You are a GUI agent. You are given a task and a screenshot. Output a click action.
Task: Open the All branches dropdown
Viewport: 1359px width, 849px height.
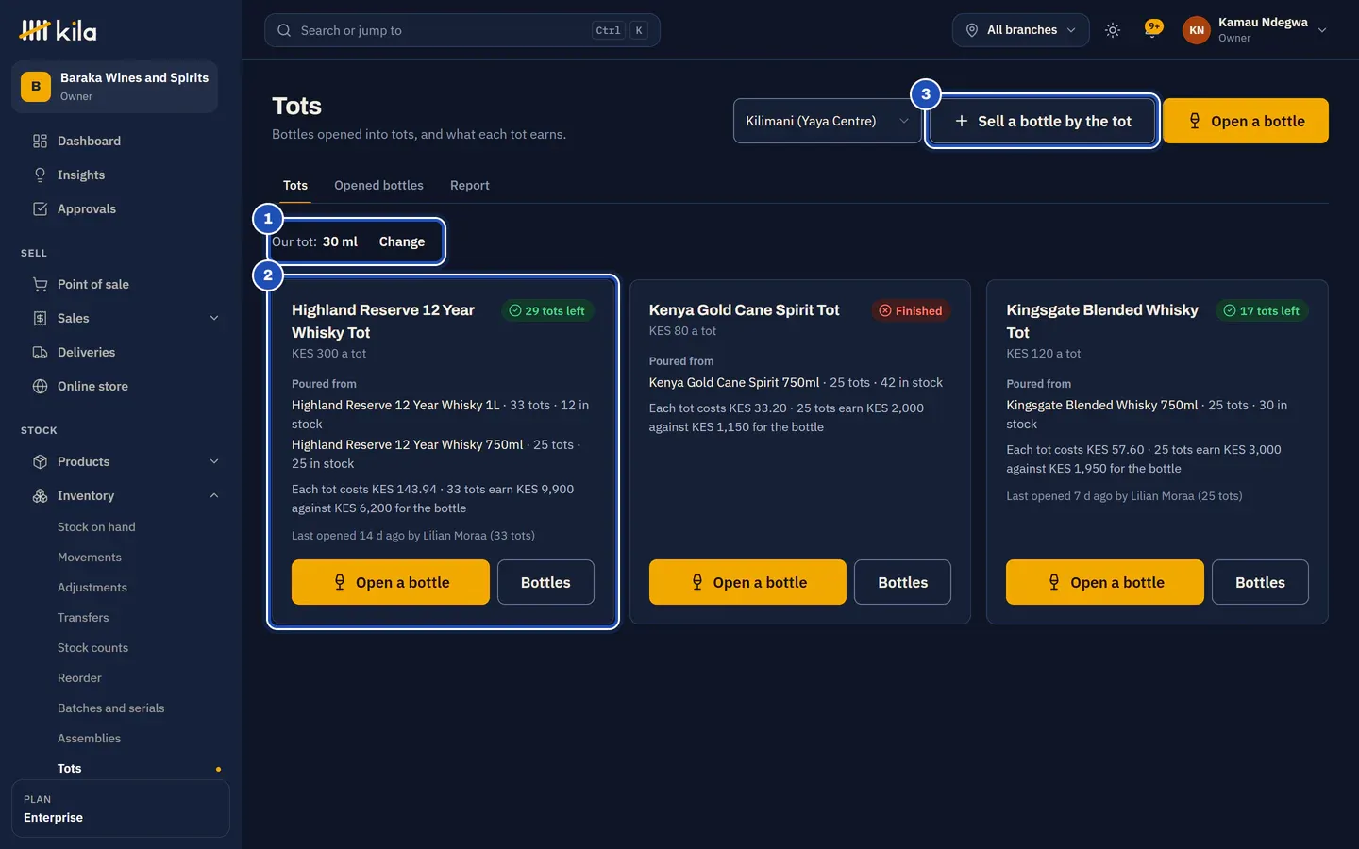pos(1020,30)
